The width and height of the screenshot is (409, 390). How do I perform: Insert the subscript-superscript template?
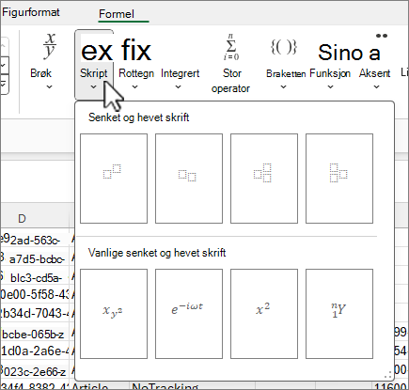click(264, 179)
